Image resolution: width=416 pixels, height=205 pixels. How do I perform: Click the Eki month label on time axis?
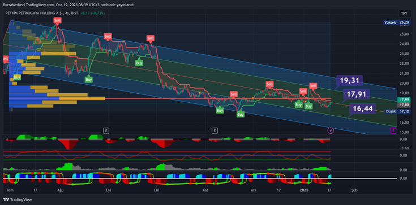pyautogui.click(x=157, y=190)
